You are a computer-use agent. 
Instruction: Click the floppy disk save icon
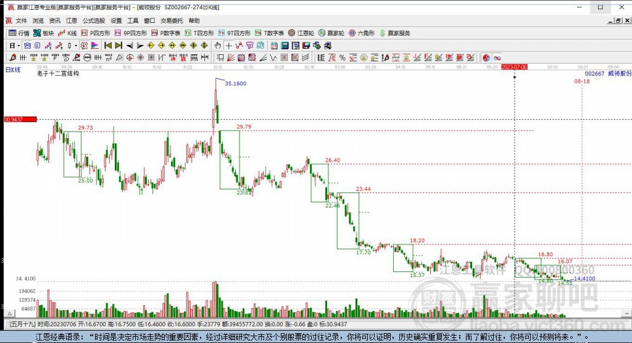pyautogui.click(x=306, y=46)
